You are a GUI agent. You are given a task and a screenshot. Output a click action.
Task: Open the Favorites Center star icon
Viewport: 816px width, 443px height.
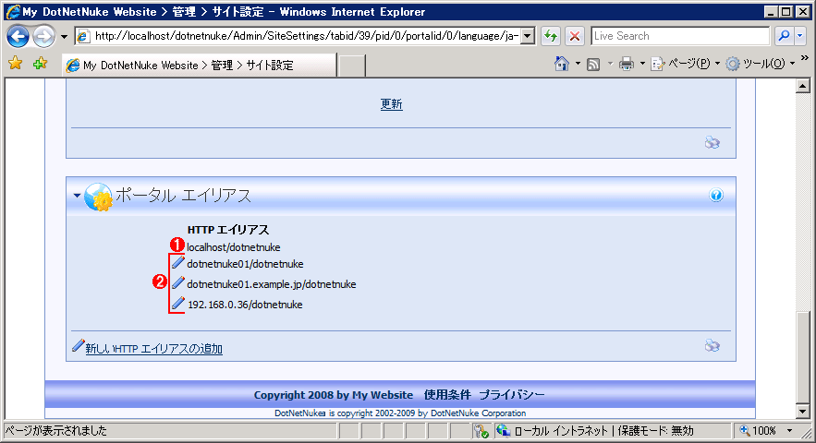[x=16, y=64]
